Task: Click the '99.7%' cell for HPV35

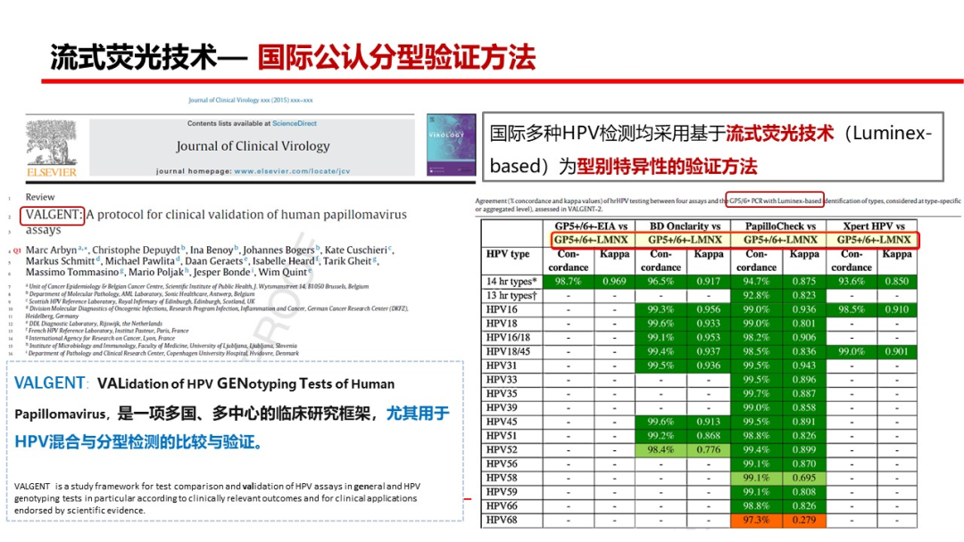Action: point(756,393)
